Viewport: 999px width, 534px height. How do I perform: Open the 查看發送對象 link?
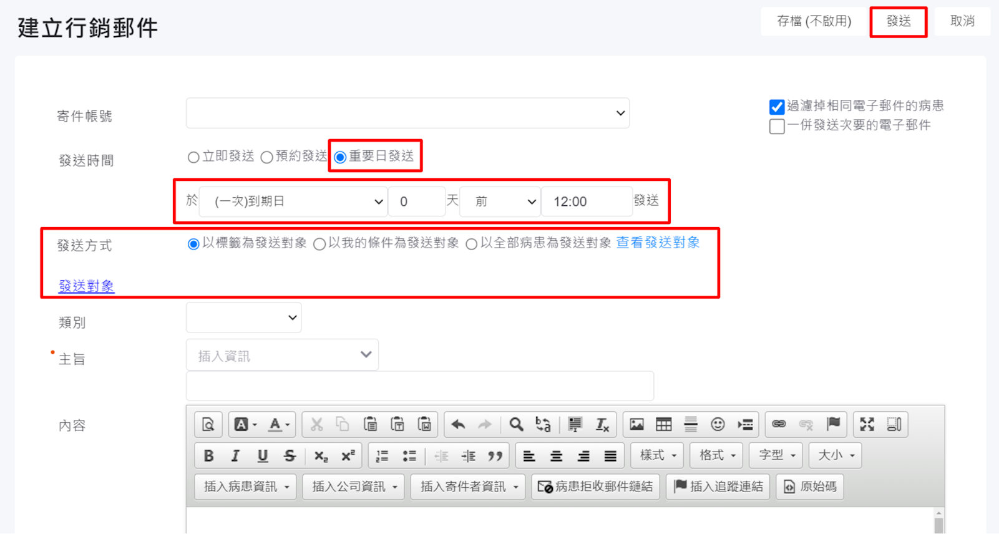point(658,243)
